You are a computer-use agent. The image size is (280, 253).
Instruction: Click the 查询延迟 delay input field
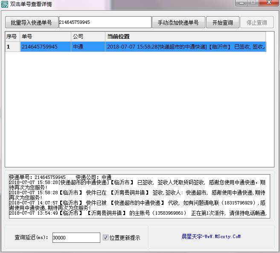point(76,238)
